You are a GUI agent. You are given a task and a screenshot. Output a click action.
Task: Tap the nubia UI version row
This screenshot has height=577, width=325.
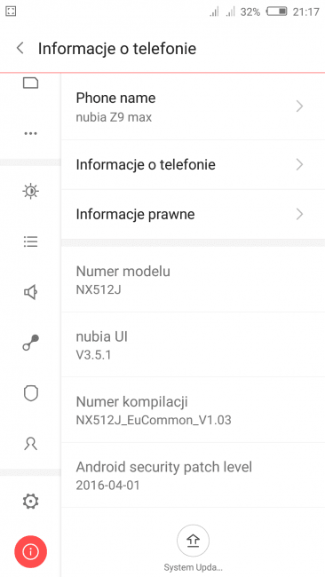coord(193,344)
